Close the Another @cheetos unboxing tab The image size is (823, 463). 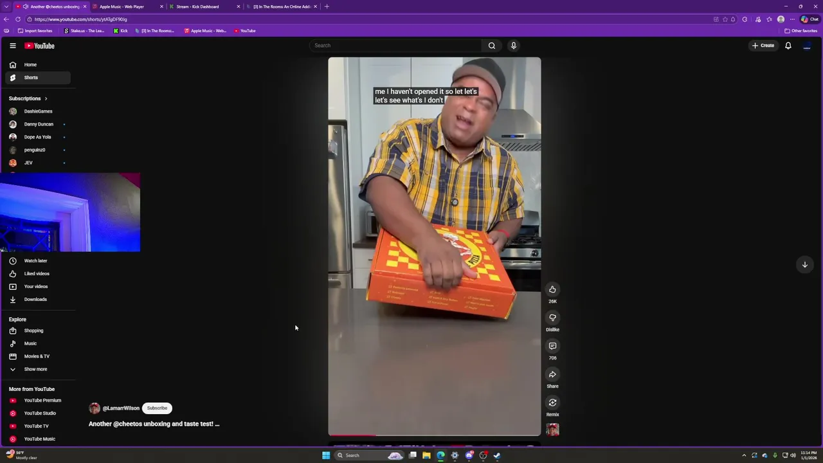[84, 6]
